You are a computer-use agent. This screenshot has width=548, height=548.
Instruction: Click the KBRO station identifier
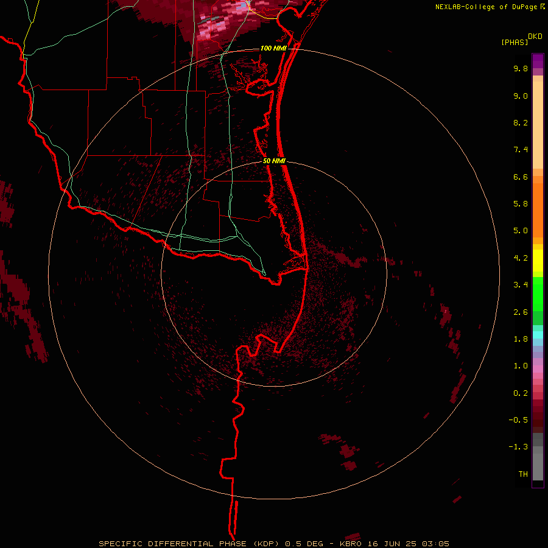point(351,544)
